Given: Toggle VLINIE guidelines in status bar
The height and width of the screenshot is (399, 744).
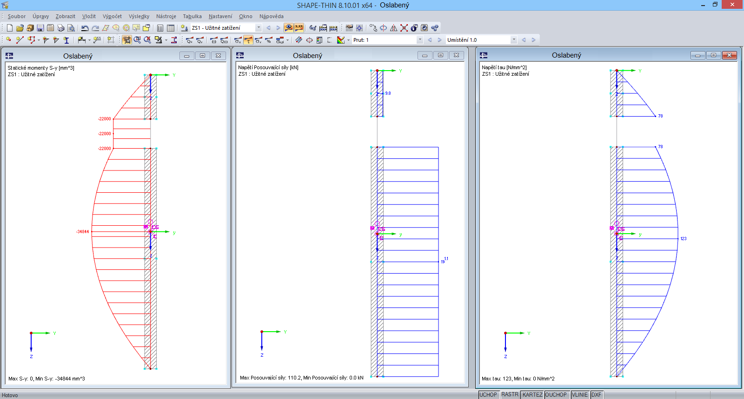Looking at the screenshot, I should coord(580,395).
